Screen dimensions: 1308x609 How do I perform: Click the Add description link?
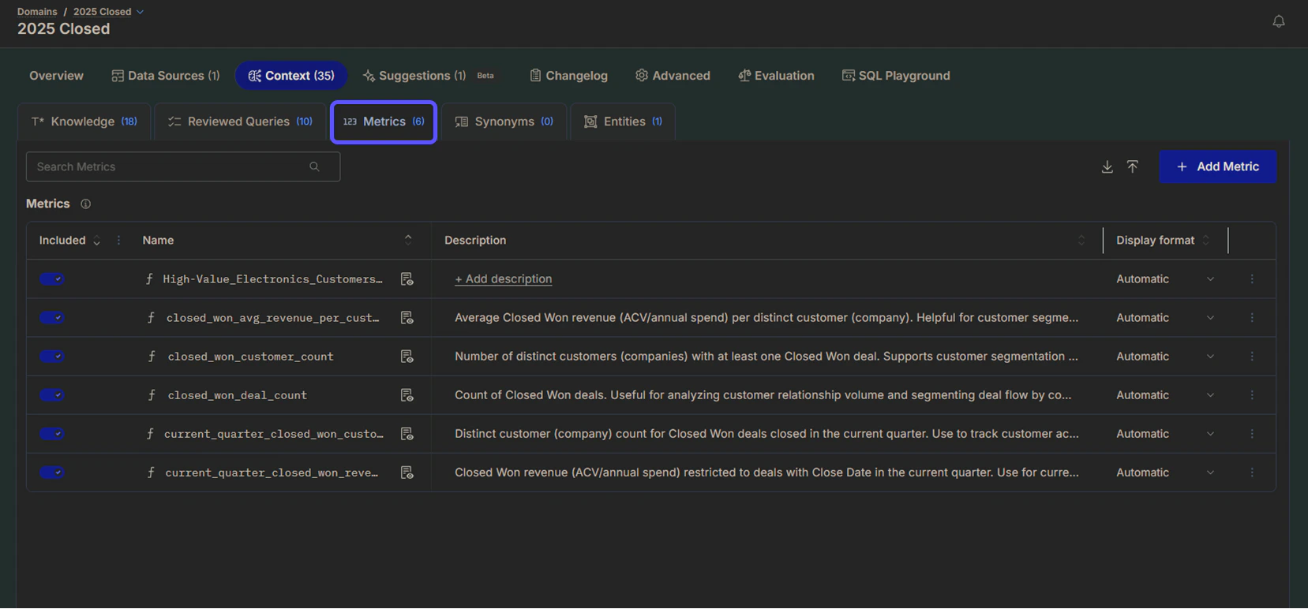click(503, 278)
